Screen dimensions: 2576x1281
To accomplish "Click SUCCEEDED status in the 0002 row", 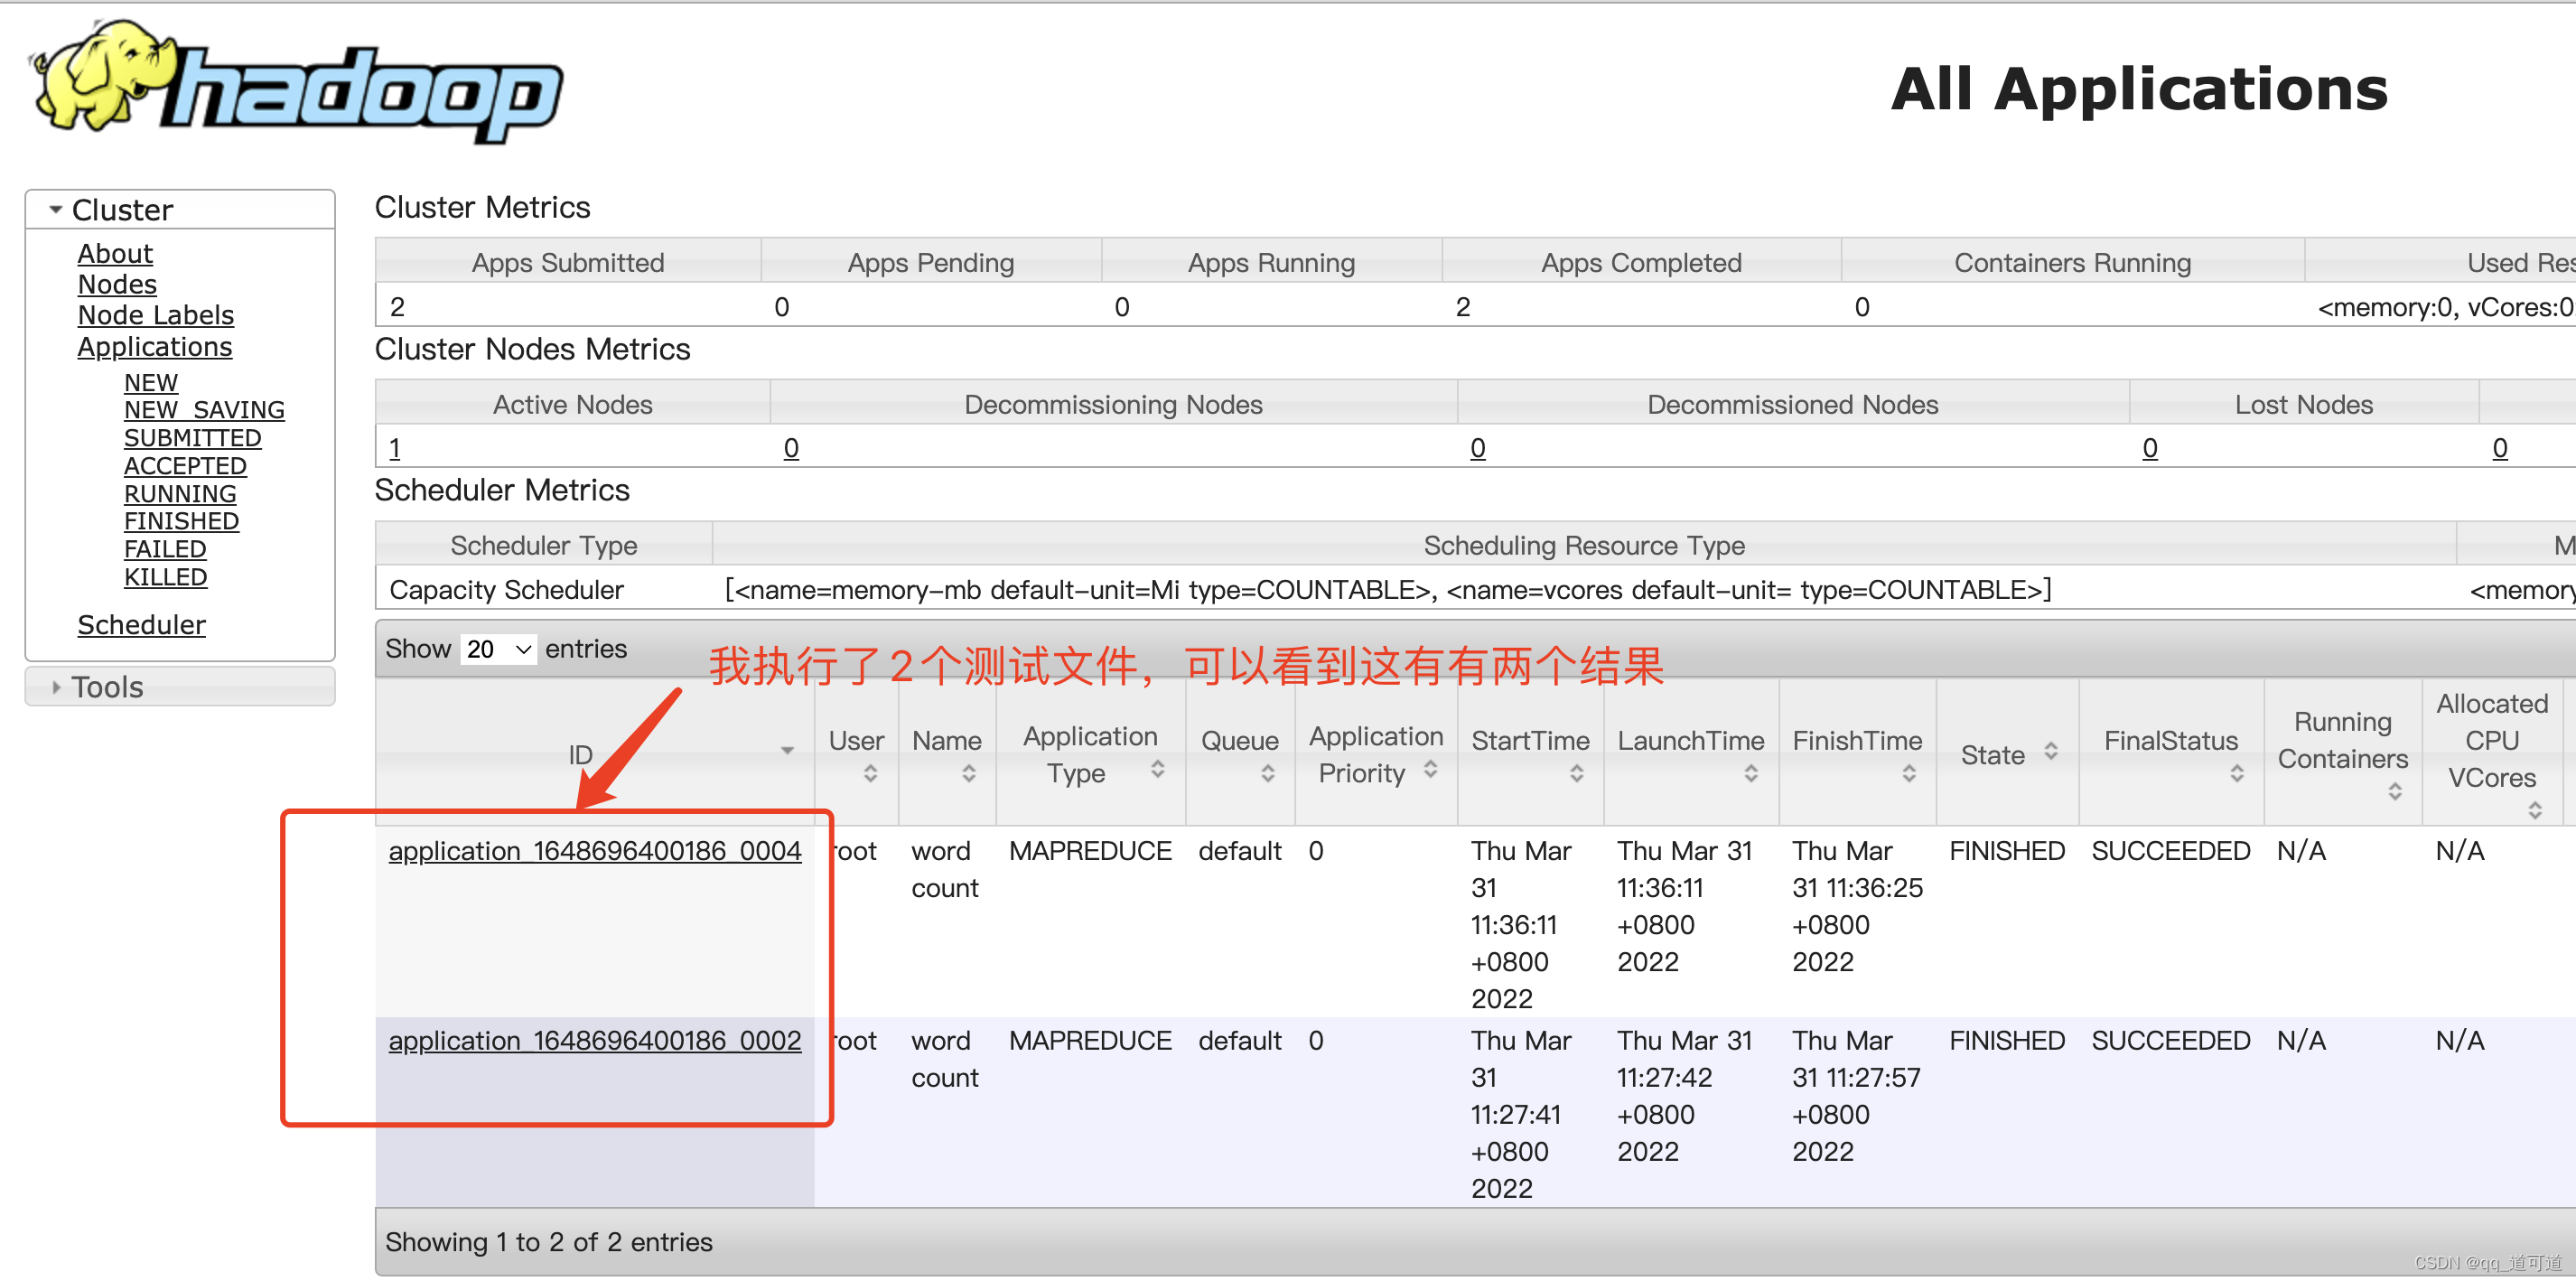I will (2170, 1041).
